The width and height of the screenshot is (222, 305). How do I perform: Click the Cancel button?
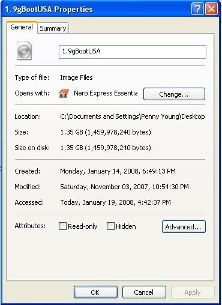144,292
